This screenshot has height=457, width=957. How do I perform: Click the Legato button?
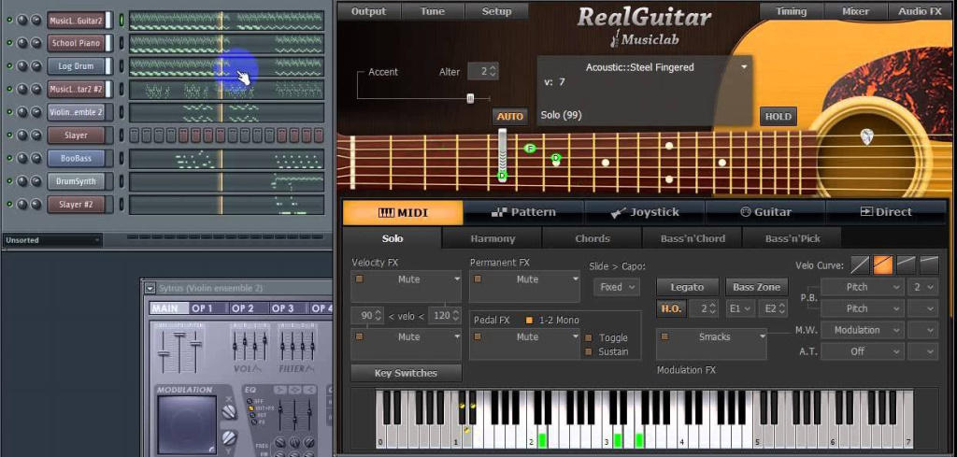pos(687,287)
